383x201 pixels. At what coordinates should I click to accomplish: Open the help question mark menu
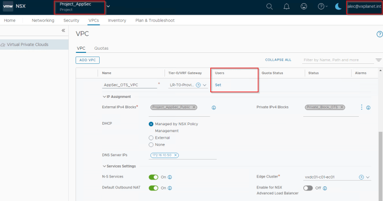click(322, 6)
